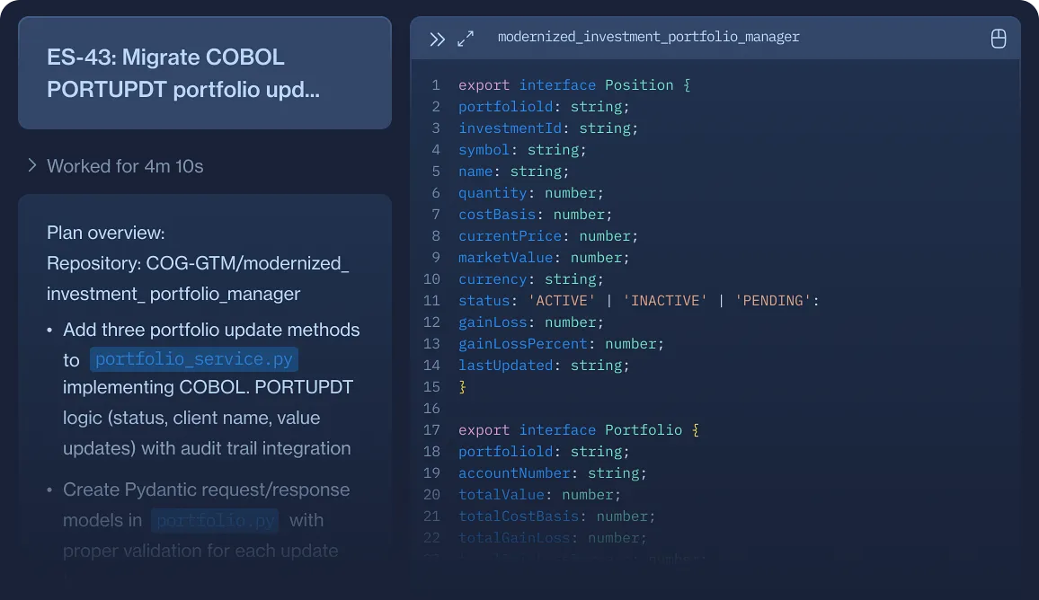
Task: Click the status union type on line 11
Action: click(674, 301)
